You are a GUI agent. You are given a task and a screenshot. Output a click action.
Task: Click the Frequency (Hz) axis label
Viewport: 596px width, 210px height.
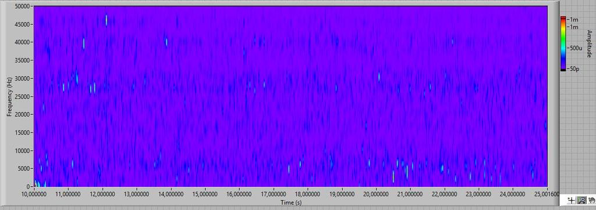(x=9, y=96)
